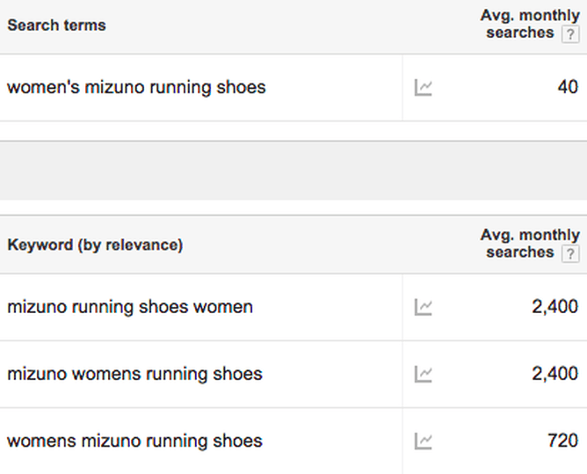Screen dimensions: 587x474
Task: View trend chart for mizuno womens running shoes
Action: tap(423, 374)
